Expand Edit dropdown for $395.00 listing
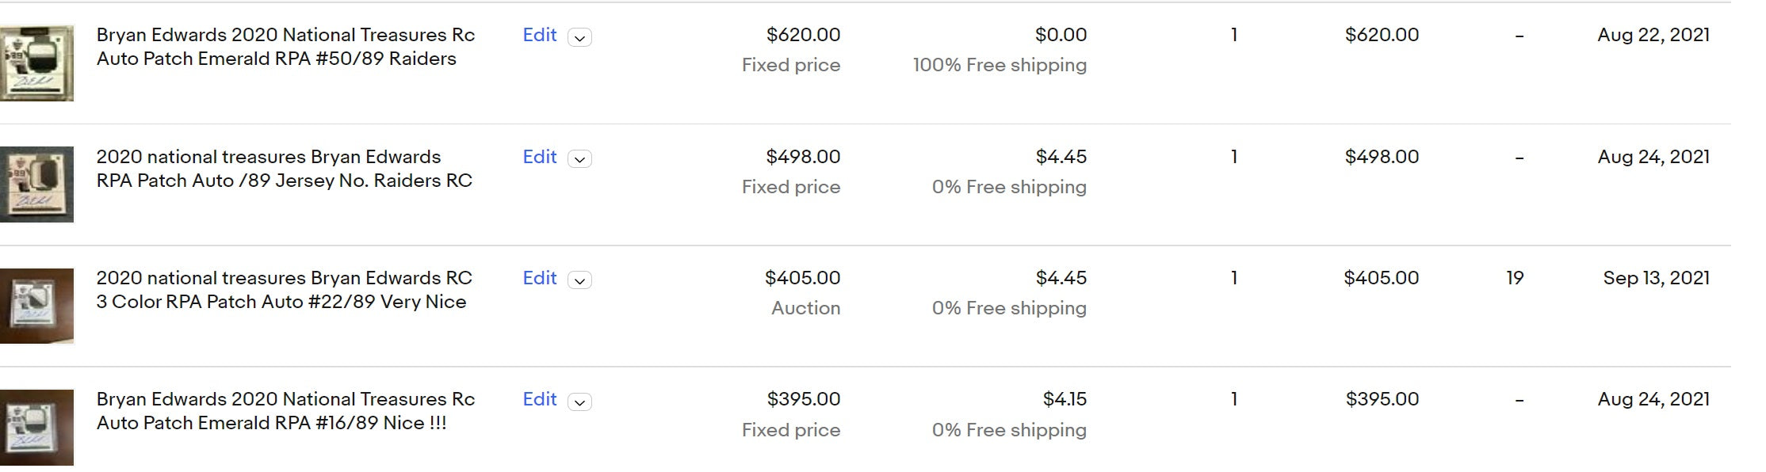This screenshot has width=1766, height=472. click(579, 402)
